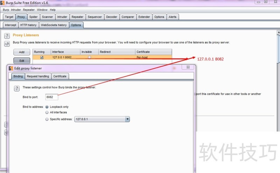Click the Burp Suite logo in the title bar
Screen dimensions: 280x173
point(2,3)
